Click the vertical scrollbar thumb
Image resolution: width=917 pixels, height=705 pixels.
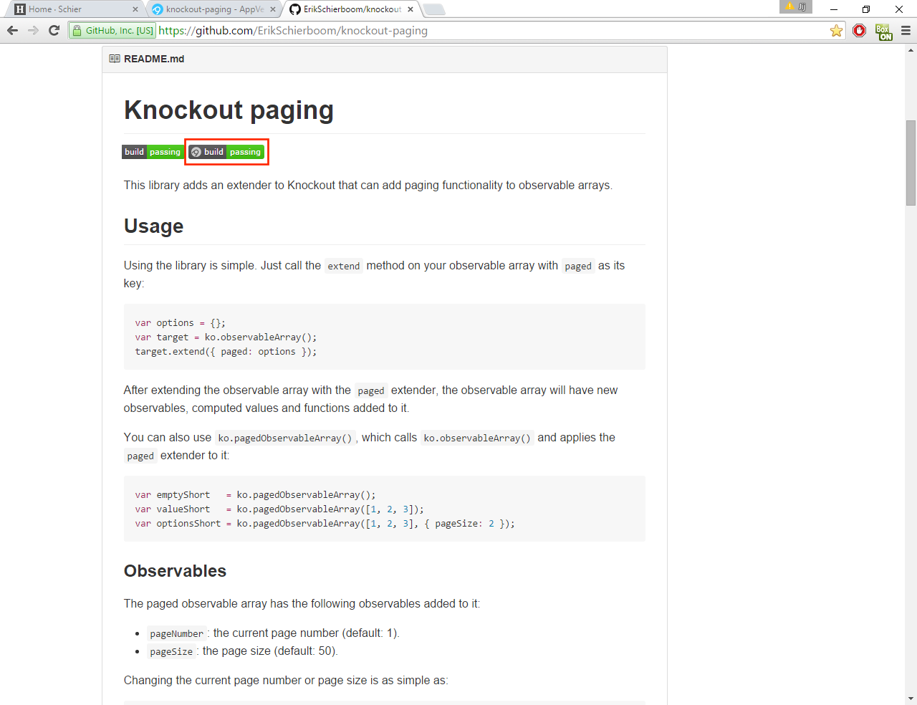pos(911,163)
